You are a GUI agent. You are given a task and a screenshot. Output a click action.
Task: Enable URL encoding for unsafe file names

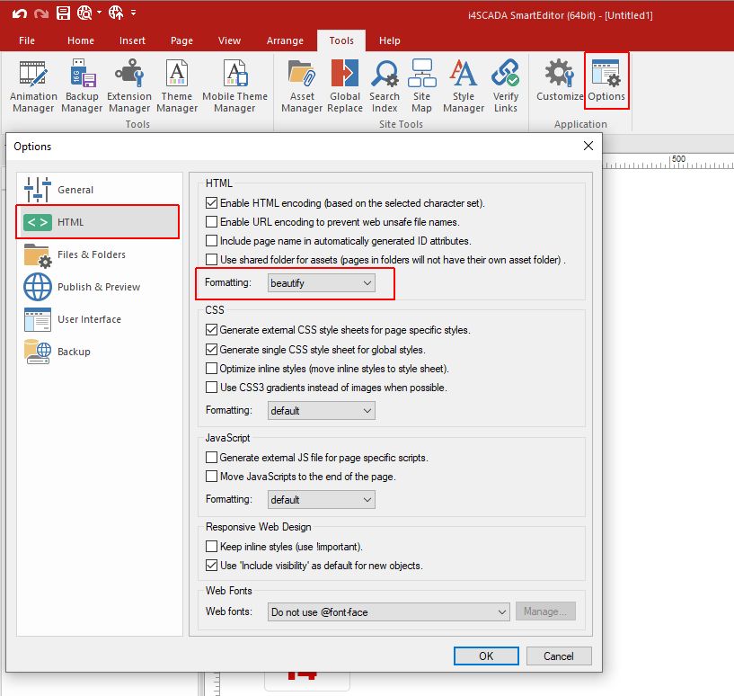(x=212, y=222)
